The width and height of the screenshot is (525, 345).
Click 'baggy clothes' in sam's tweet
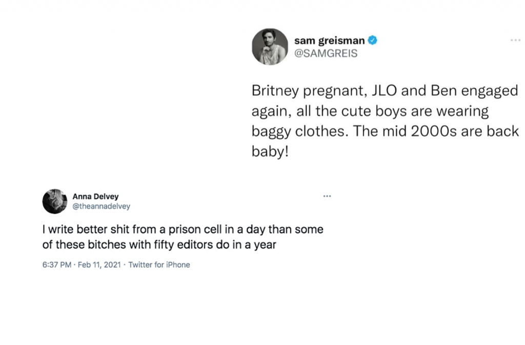(x=298, y=132)
